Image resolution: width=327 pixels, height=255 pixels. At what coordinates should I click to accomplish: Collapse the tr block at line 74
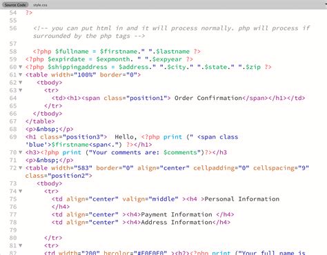[21, 191]
